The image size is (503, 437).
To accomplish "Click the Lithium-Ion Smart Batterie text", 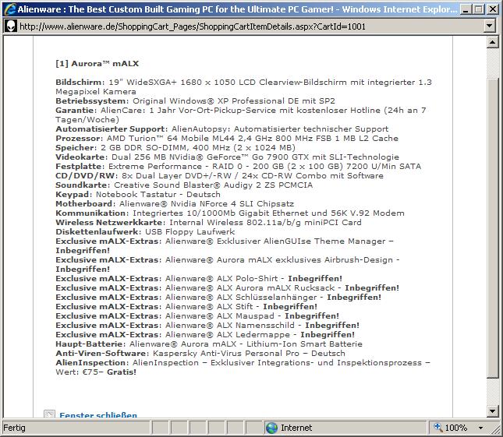I will [x=304, y=344].
